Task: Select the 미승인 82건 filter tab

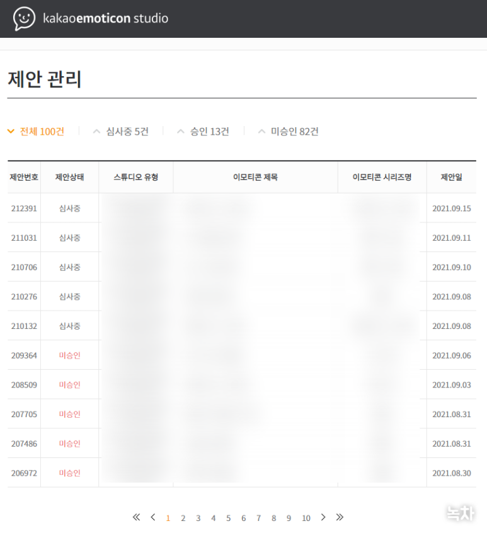Action: pyautogui.click(x=294, y=132)
